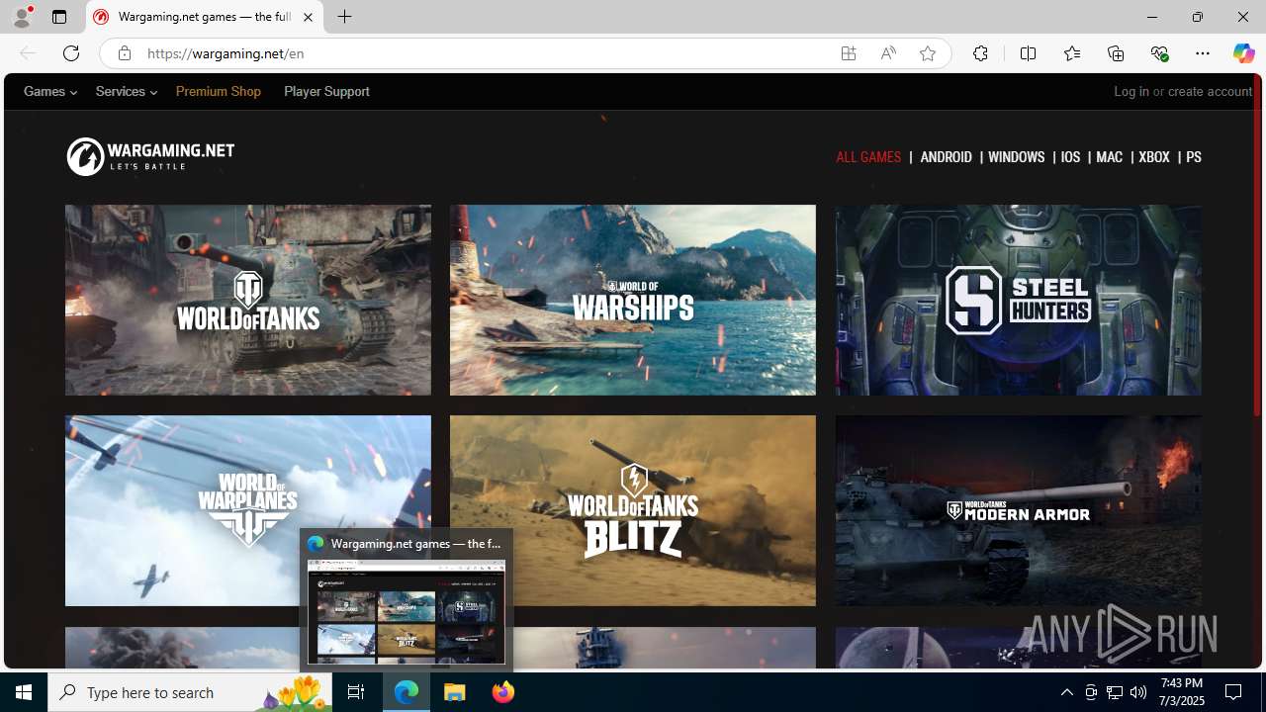Screen dimensions: 1266x712
Task: Filter games by PS
Action: [1194, 157]
